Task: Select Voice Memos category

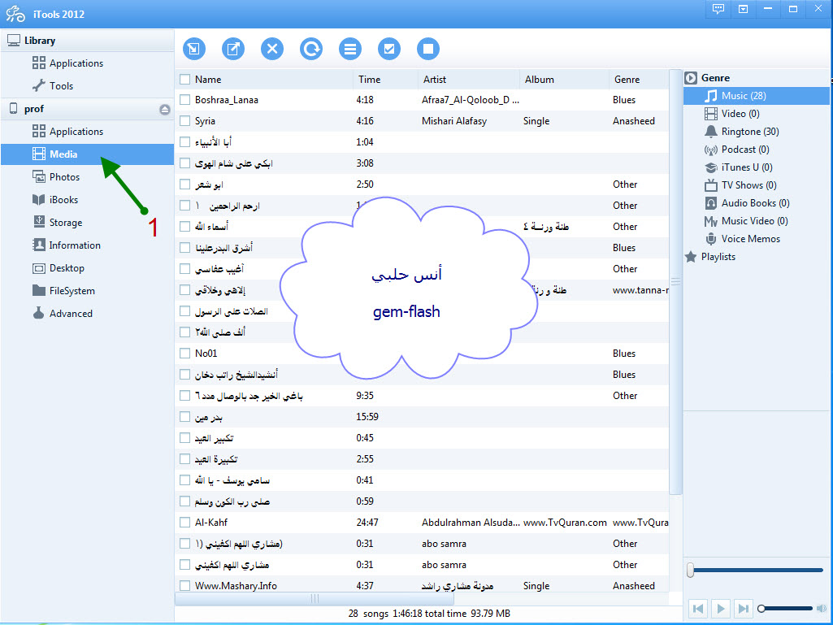Action: click(x=742, y=239)
